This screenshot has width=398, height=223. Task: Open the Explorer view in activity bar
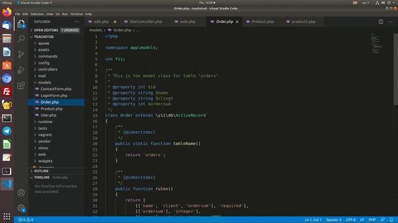(21, 24)
